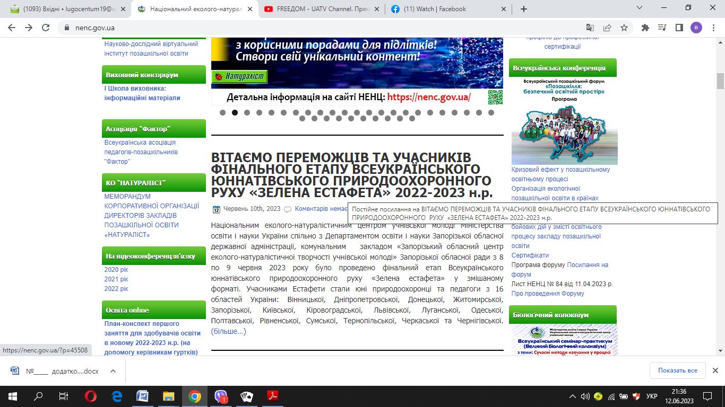Launch Opera browser from the taskbar
The height and width of the screenshot is (407, 725).
tap(91, 396)
